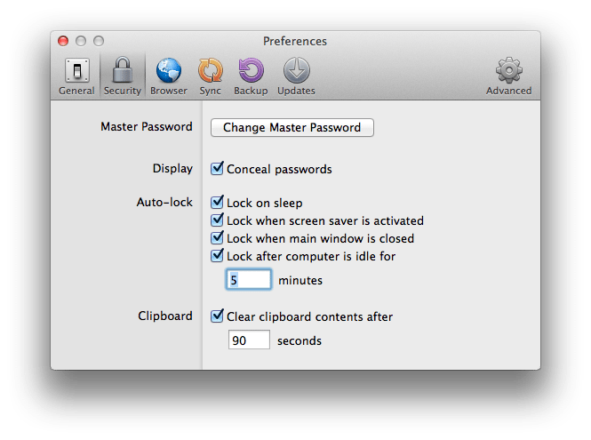Open the General preferences switch icon

point(77,70)
